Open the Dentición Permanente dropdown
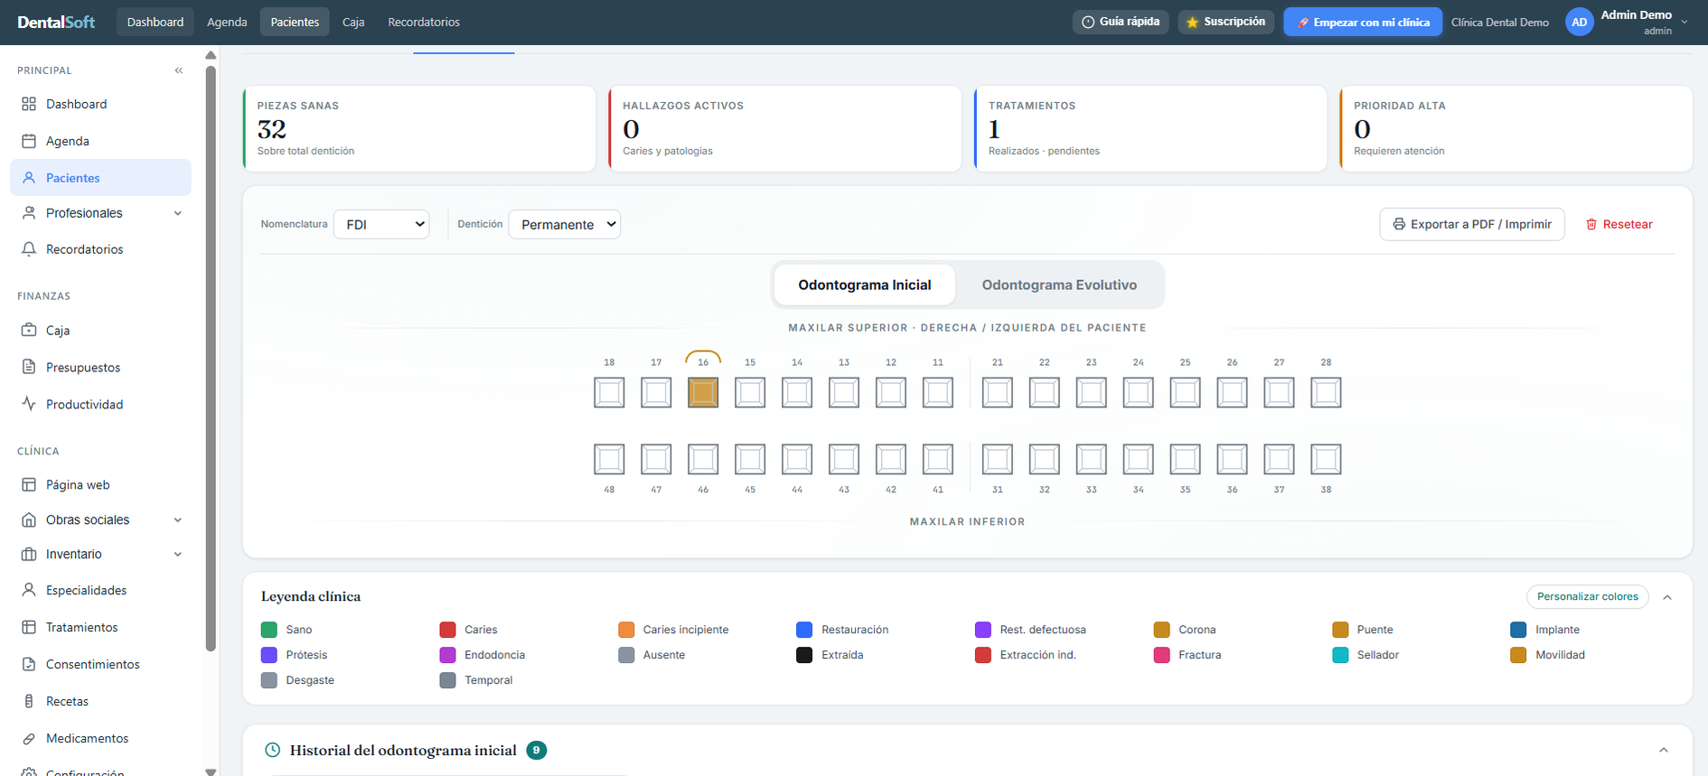 pyautogui.click(x=565, y=224)
